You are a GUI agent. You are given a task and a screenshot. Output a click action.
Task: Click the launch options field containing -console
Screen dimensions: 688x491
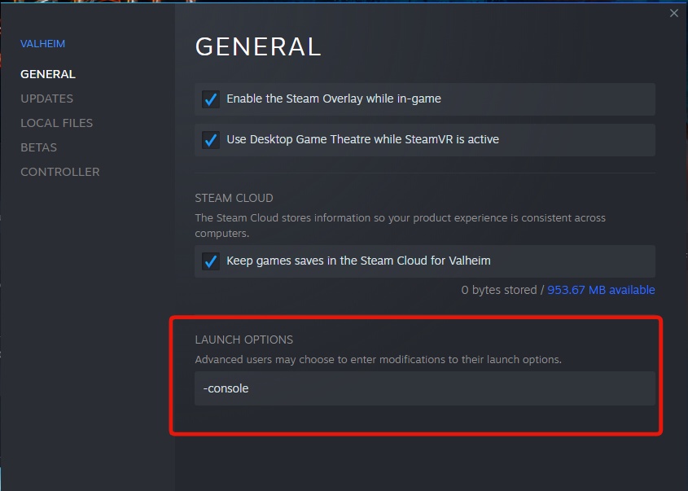coord(424,388)
